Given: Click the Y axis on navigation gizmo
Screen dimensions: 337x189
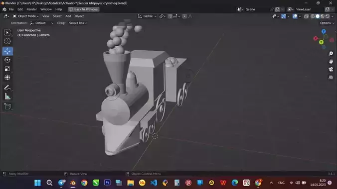Looking at the screenshot, I should tap(322, 42).
